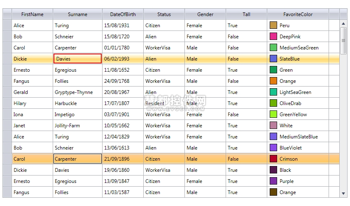Click the GreenYellow color swatch

(273, 115)
